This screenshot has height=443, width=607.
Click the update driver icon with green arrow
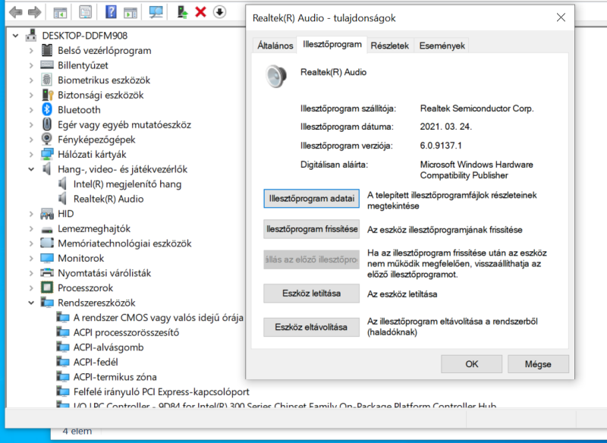tap(182, 12)
